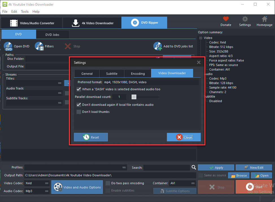This screenshot has height=202, width=275.
Task: Click the Open DVD disc icon
Action: [8, 46]
